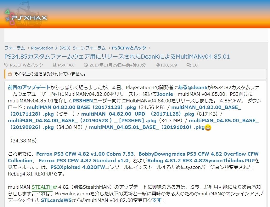Open Ferrox PS3 CFW 4.82 Standard v1.0
Image resolution: width=270 pixels, height=207 pixels.
(83, 160)
